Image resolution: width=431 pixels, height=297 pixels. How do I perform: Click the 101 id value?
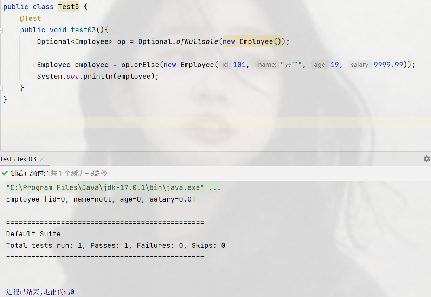[x=239, y=65]
